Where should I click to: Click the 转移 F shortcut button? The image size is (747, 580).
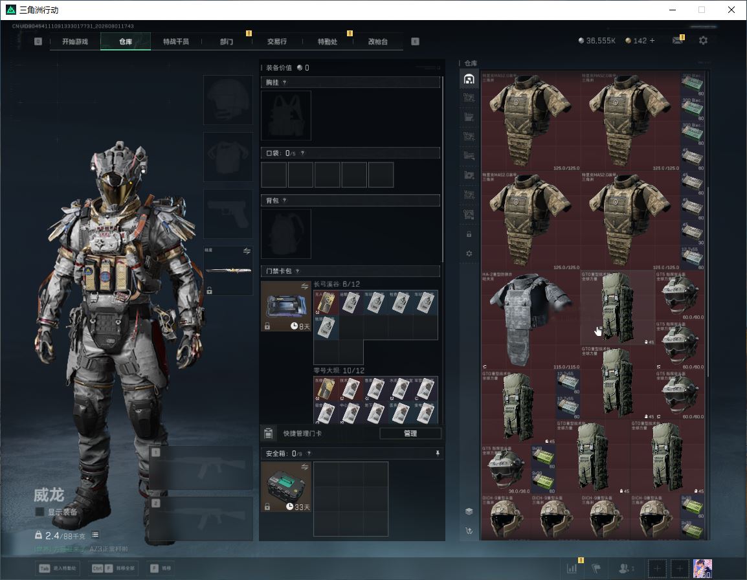(x=161, y=568)
